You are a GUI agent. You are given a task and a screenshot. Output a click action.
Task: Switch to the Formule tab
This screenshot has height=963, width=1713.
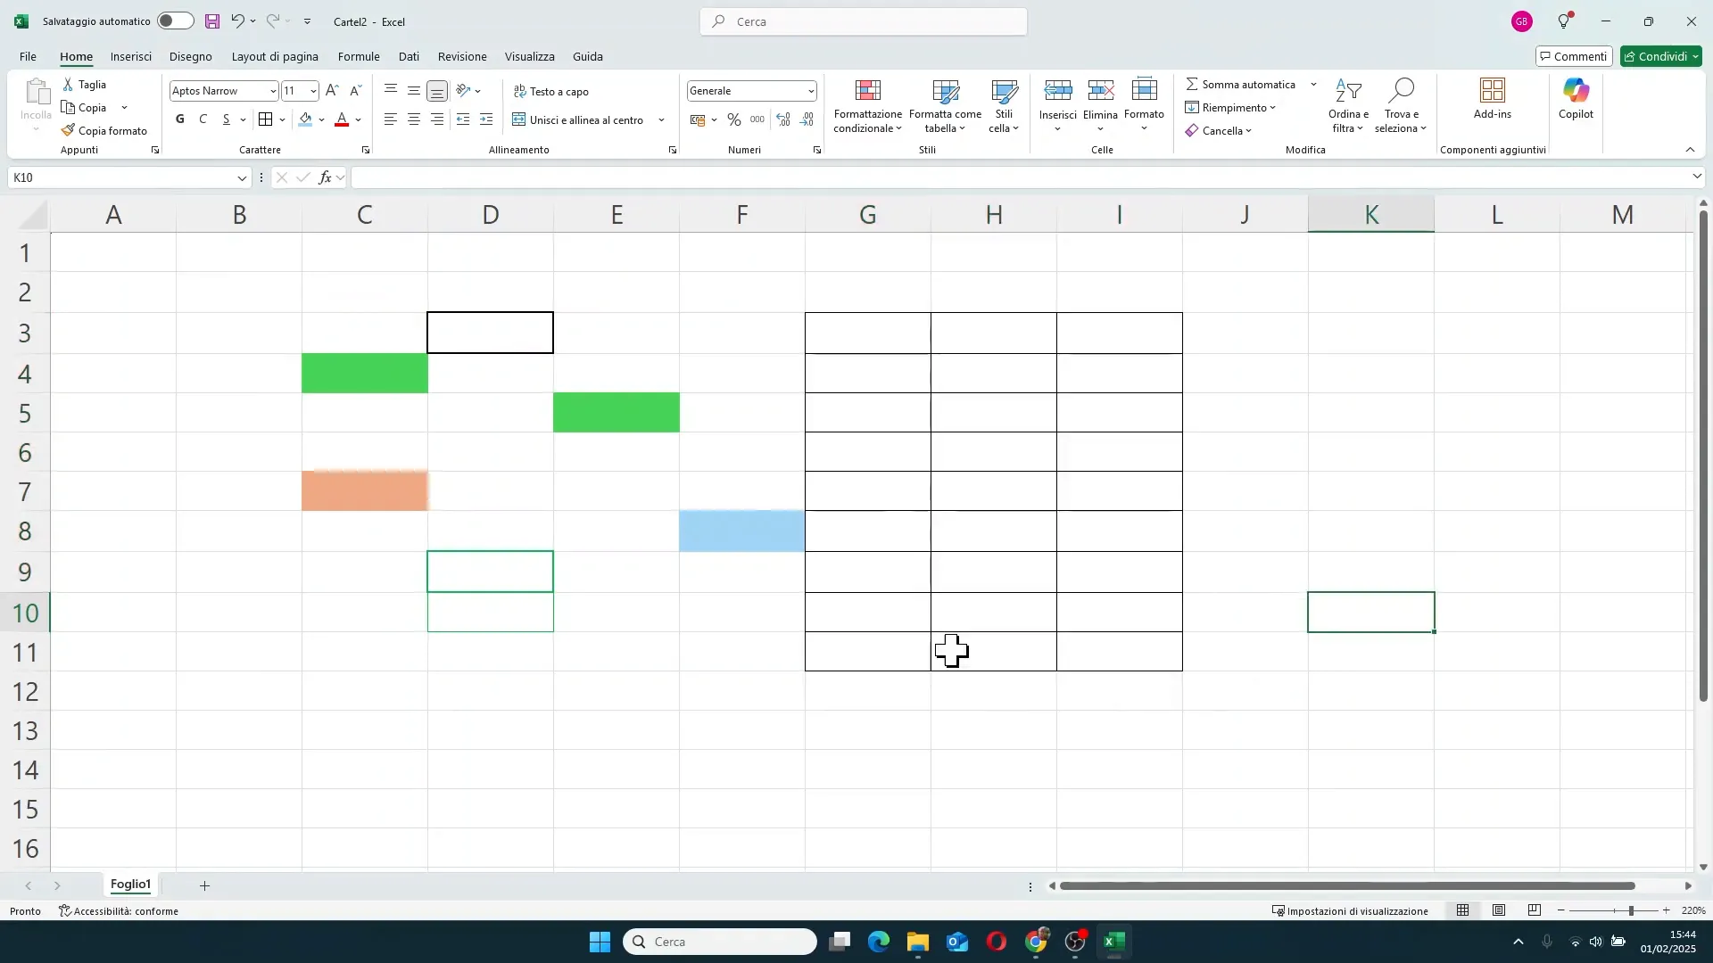(359, 56)
